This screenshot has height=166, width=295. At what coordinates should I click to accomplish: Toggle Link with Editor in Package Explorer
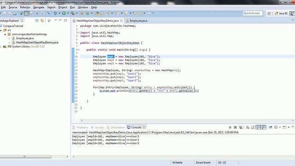(x=42, y=20)
